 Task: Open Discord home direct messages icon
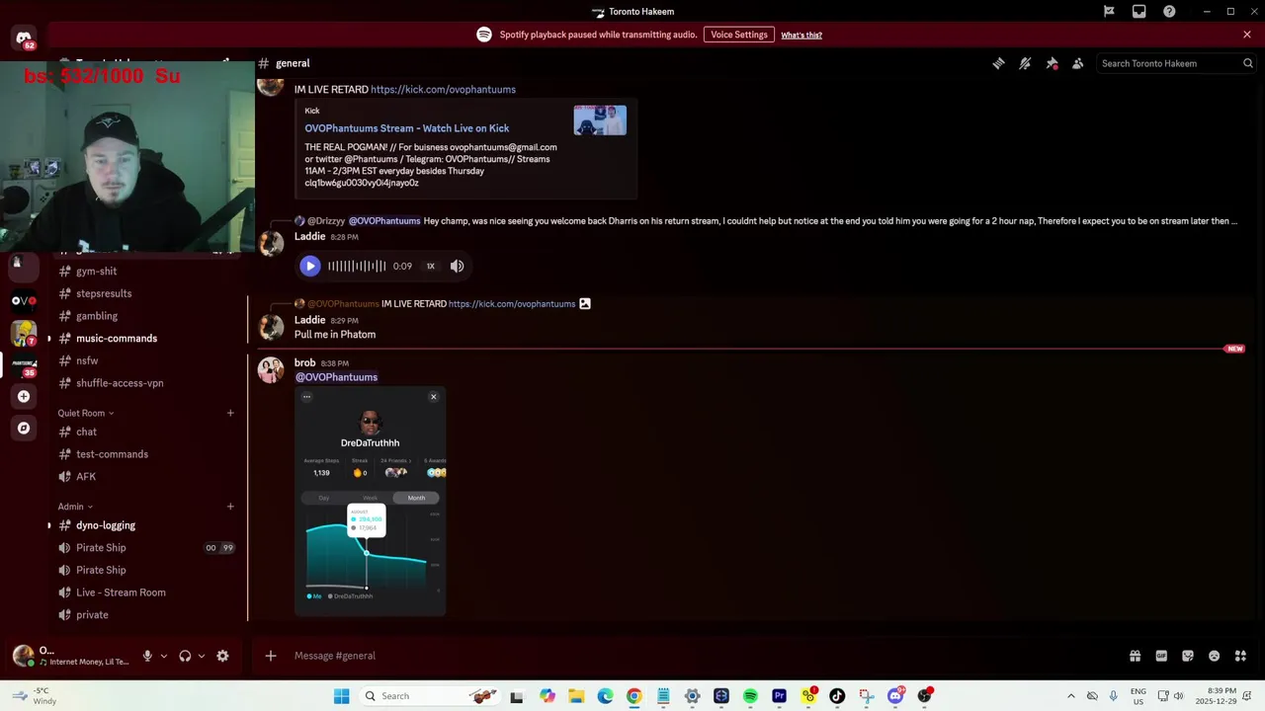pos(24,39)
